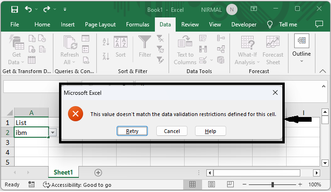Click Queries & Connections icon
The image size is (331, 192).
[85, 38]
